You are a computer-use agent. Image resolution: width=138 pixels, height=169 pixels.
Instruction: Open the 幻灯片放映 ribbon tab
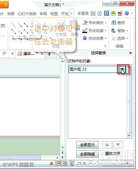pos(27,14)
